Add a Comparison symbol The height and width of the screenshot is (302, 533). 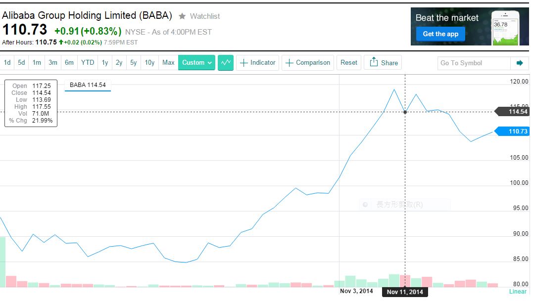(x=308, y=63)
